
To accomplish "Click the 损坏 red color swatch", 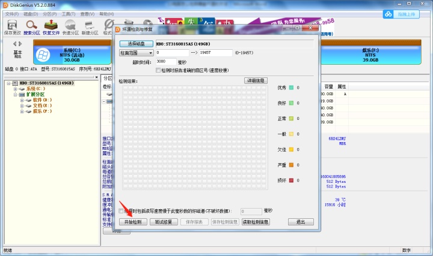I will click(x=291, y=180).
